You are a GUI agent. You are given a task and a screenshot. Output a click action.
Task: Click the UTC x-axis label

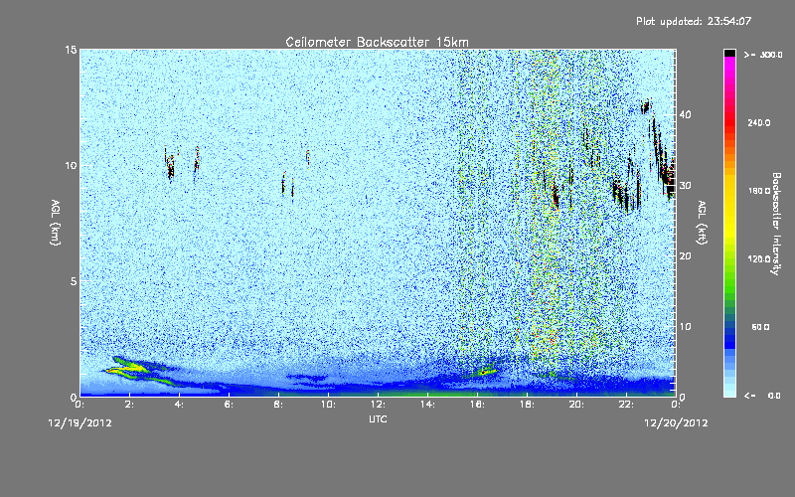point(378,418)
